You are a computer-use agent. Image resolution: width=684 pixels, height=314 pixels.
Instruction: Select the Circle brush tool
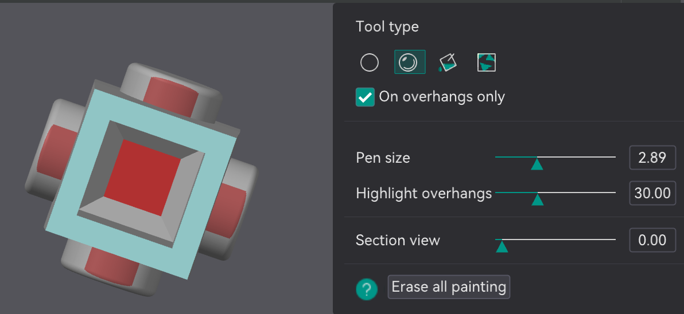[x=370, y=62]
